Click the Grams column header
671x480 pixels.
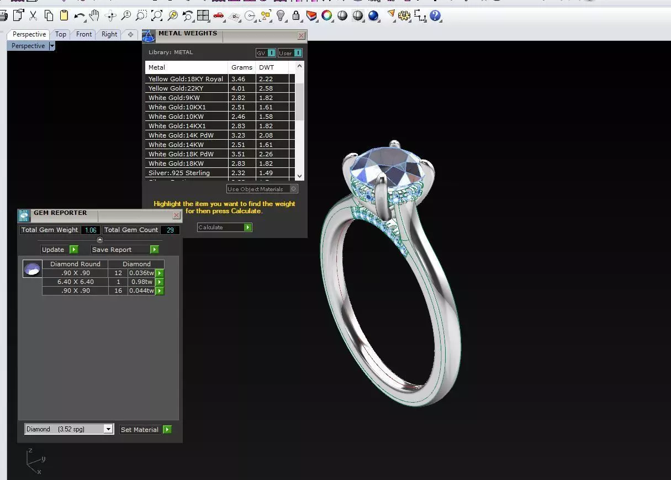point(242,67)
